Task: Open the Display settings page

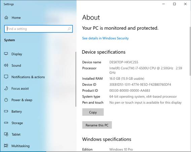Action: coord(17,54)
